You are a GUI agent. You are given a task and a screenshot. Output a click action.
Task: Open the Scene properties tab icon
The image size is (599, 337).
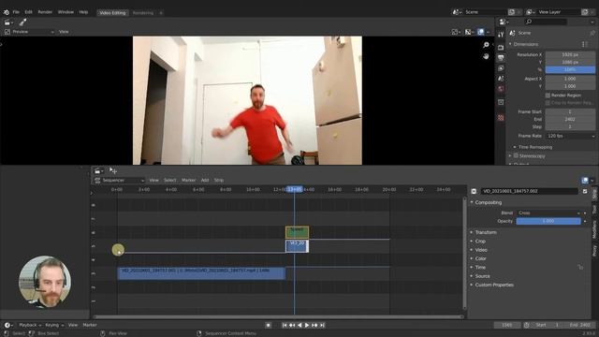501,79
